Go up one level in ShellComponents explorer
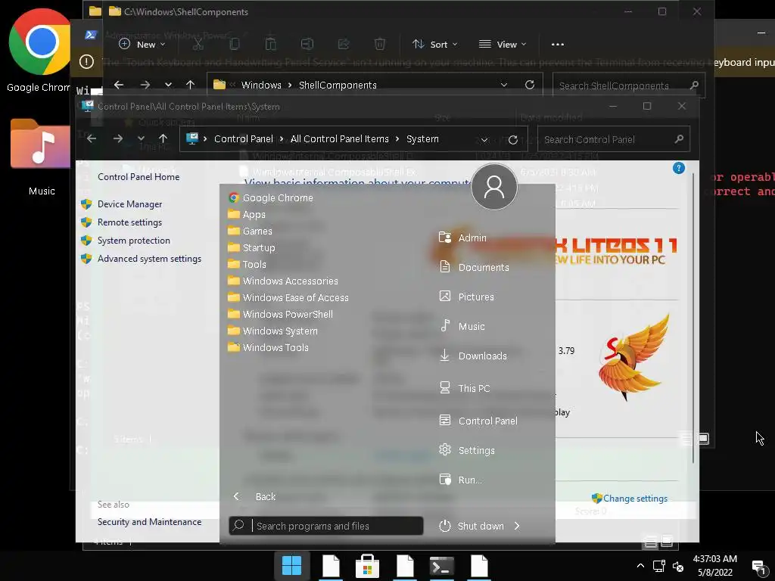775x581 pixels. 190,85
